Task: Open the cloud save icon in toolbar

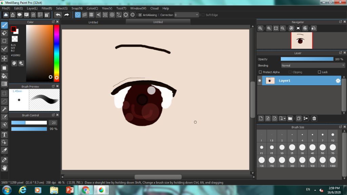Action: pyautogui.click(x=6, y=15)
